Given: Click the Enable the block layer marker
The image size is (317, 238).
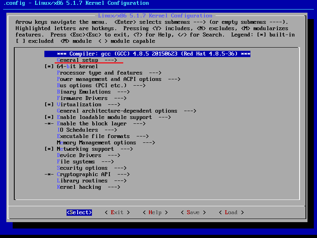Looking at the screenshot, I should point(49,124).
